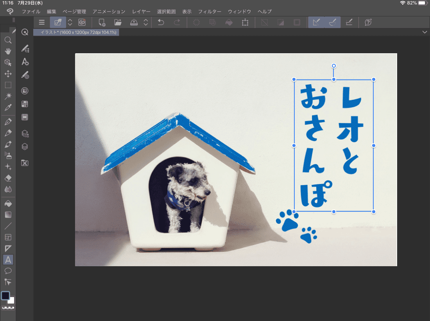
Task: Open the sub tool dropdown next to the active tool
Action: pos(70,22)
